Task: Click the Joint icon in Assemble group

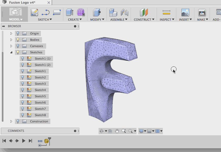Action: click(124, 12)
